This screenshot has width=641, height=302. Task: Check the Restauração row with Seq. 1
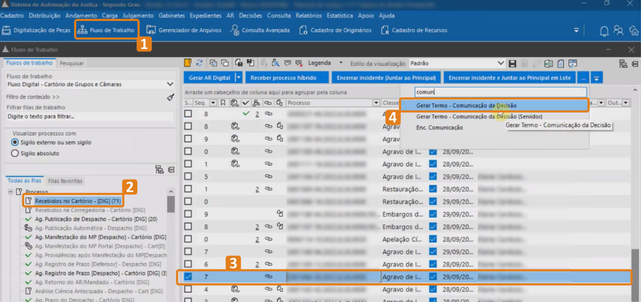pos(188,189)
